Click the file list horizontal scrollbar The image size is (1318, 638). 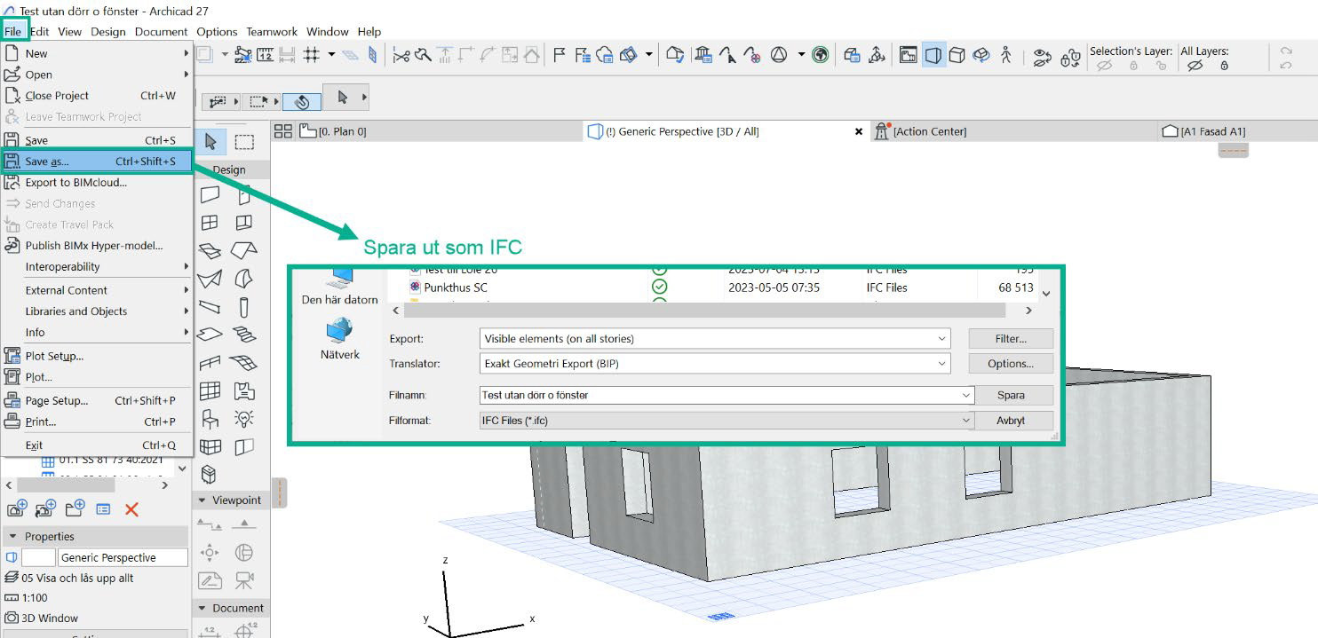704,311
